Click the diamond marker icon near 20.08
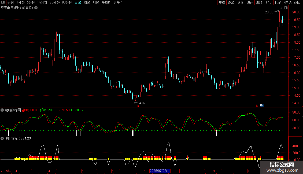This screenshot has width=303, height=174. pyautogui.click(x=281, y=8)
